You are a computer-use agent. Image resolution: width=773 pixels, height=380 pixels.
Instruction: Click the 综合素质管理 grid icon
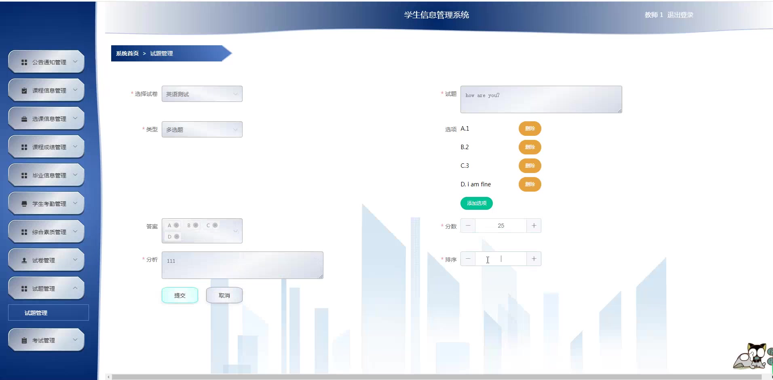[23, 231]
